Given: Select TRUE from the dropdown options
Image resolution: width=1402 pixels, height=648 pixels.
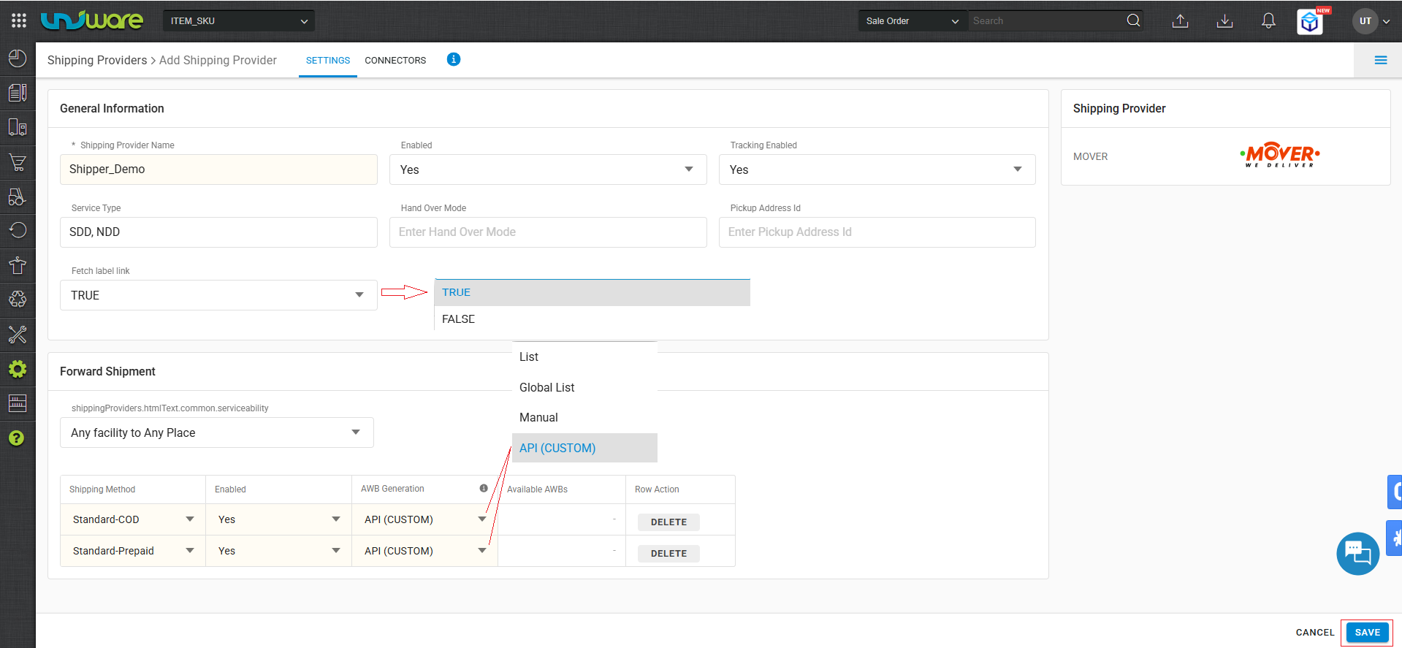Looking at the screenshot, I should point(593,292).
